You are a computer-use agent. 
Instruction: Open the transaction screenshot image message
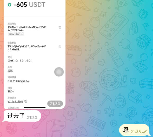(x=34, y=54)
